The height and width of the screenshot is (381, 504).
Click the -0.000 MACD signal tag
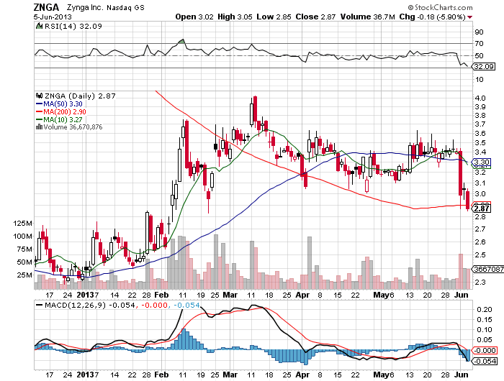click(x=485, y=351)
